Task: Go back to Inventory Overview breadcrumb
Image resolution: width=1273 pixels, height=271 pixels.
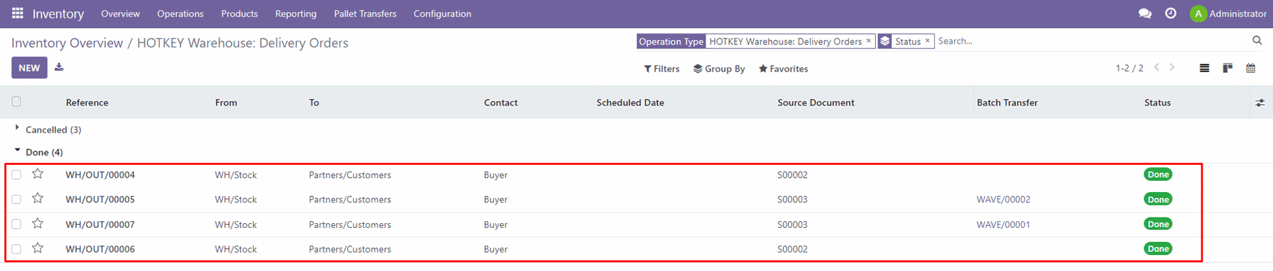Action: (67, 43)
